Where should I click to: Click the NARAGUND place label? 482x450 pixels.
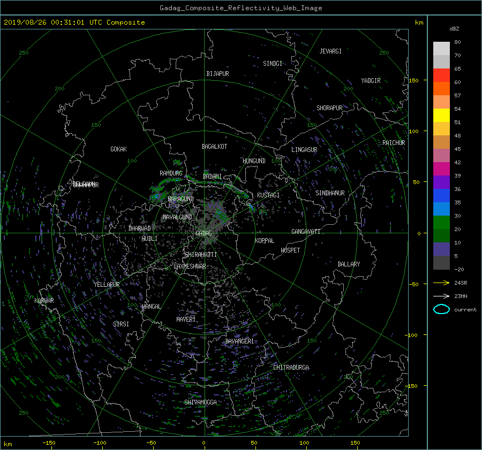[x=181, y=199]
